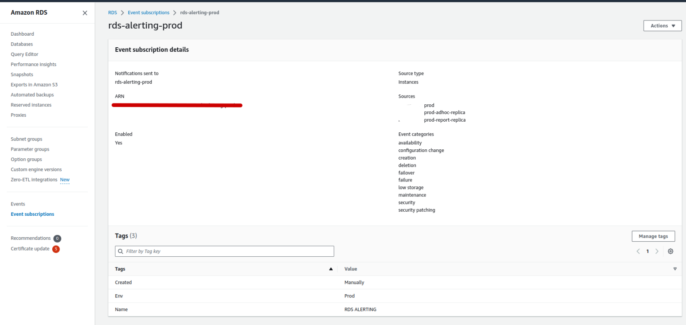Open the Actions dropdown menu
The height and width of the screenshot is (325, 686).
click(662, 26)
